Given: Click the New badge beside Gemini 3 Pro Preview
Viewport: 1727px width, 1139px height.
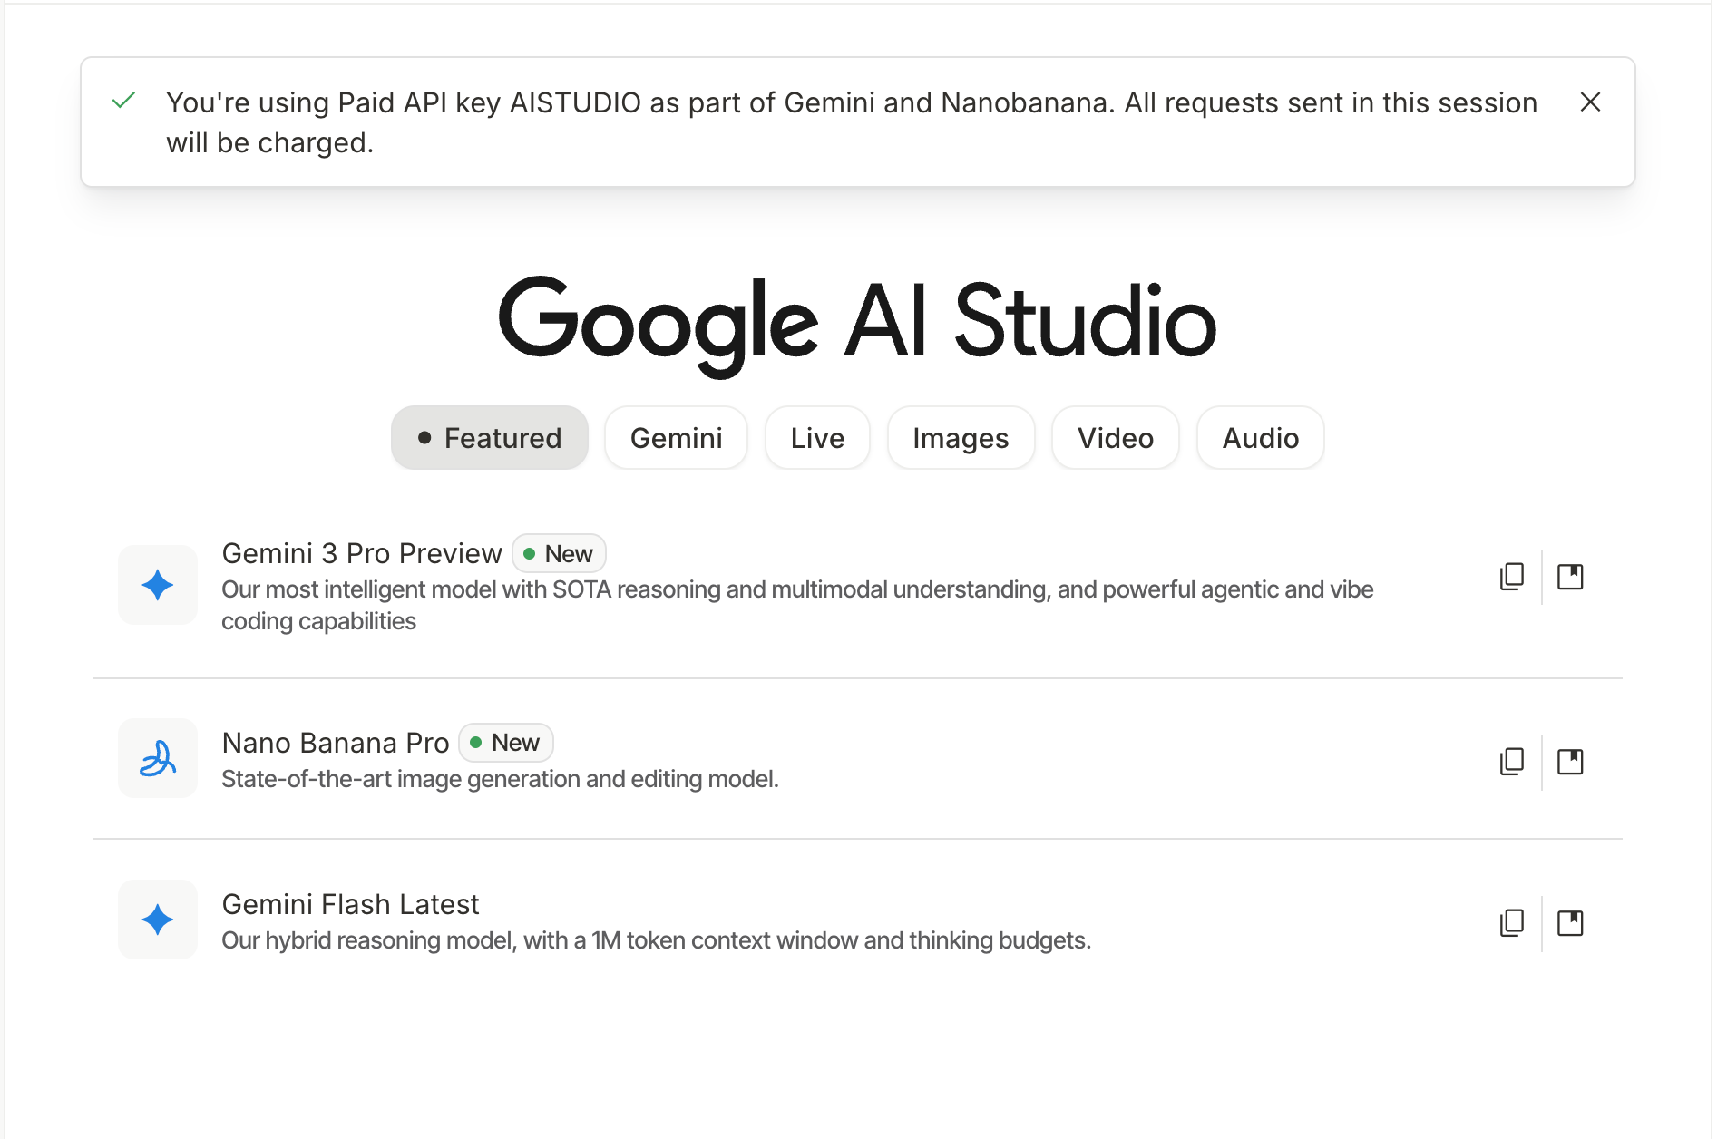Looking at the screenshot, I should pyautogui.click(x=559, y=553).
